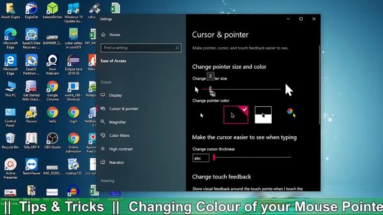Image resolution: width=383 pixels, height=215 pixels.
Task: Select the Active Presenter desktop icon
Action: click(x=10, y=169)
